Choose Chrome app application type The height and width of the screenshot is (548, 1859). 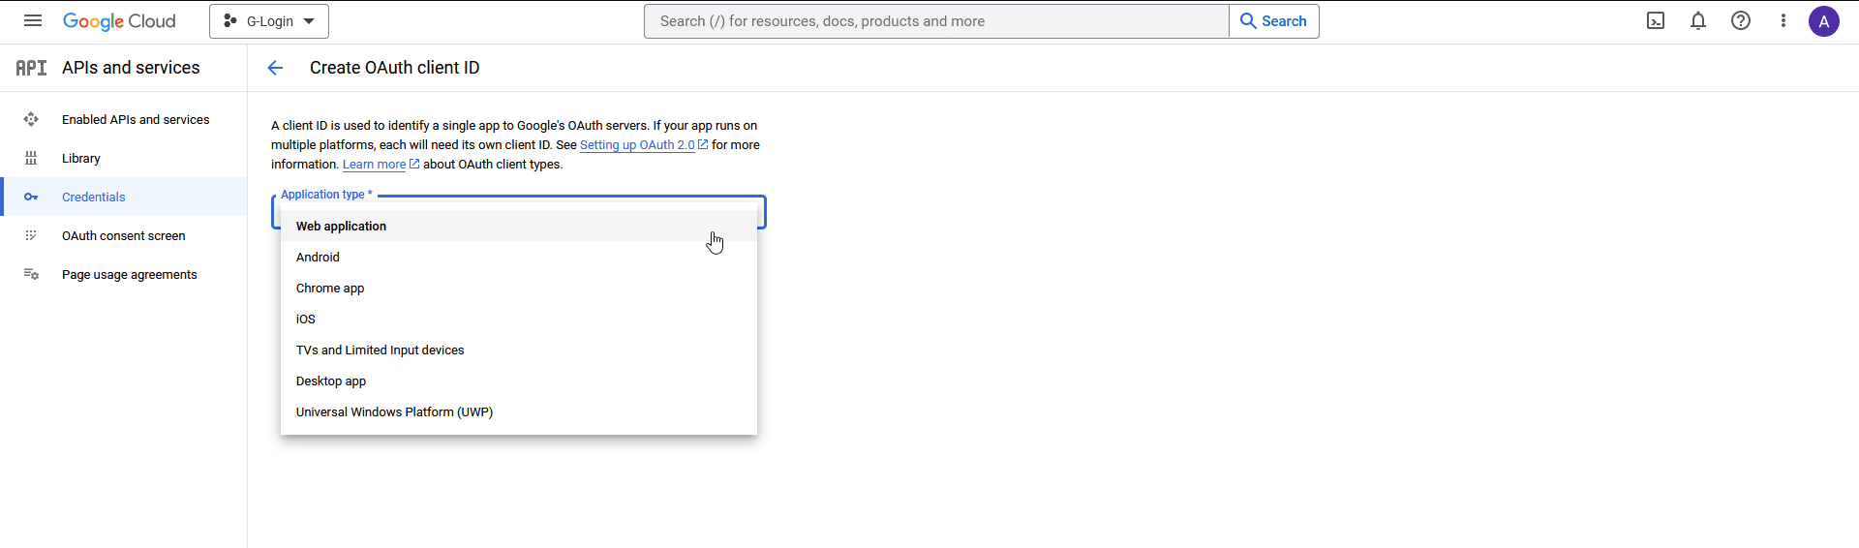coord(519,288)
